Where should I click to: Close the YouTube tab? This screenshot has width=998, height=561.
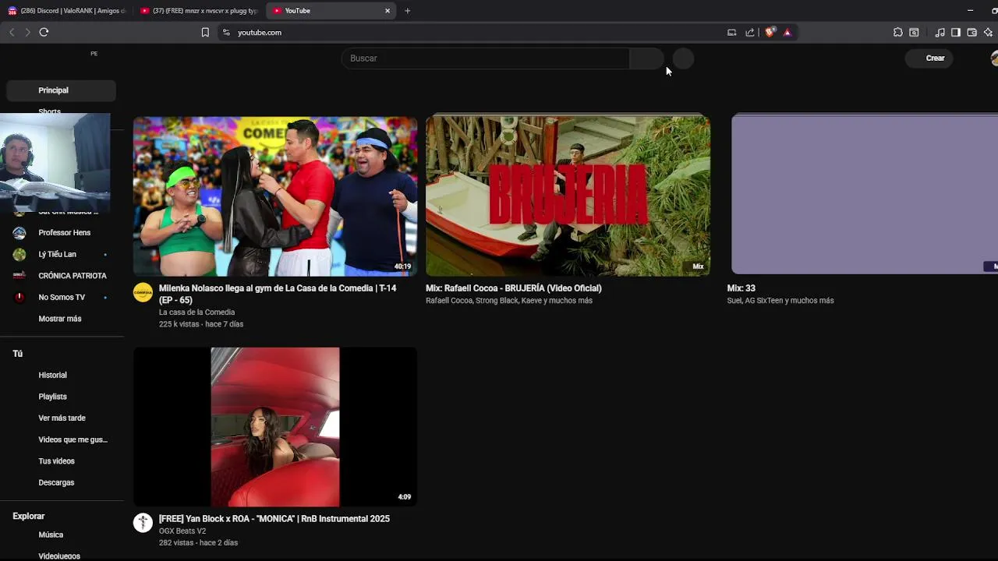388,11
